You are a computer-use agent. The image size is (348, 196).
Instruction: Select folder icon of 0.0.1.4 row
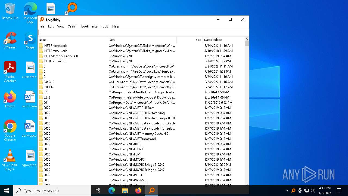[41, 87]
